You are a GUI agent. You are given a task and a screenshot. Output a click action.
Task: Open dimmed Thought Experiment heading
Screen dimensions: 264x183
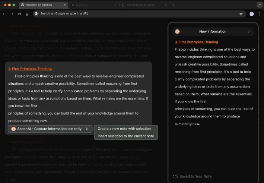(23, 142)
